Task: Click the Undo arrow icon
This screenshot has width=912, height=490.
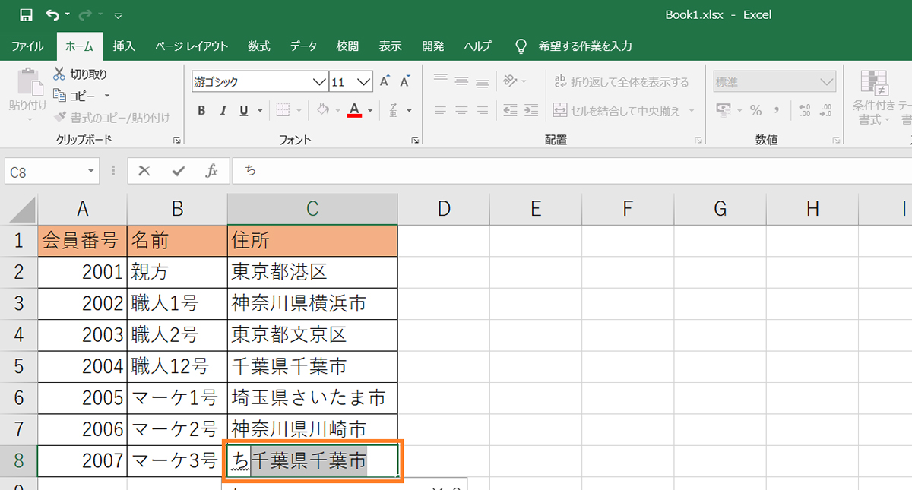Action: (52, 15)
